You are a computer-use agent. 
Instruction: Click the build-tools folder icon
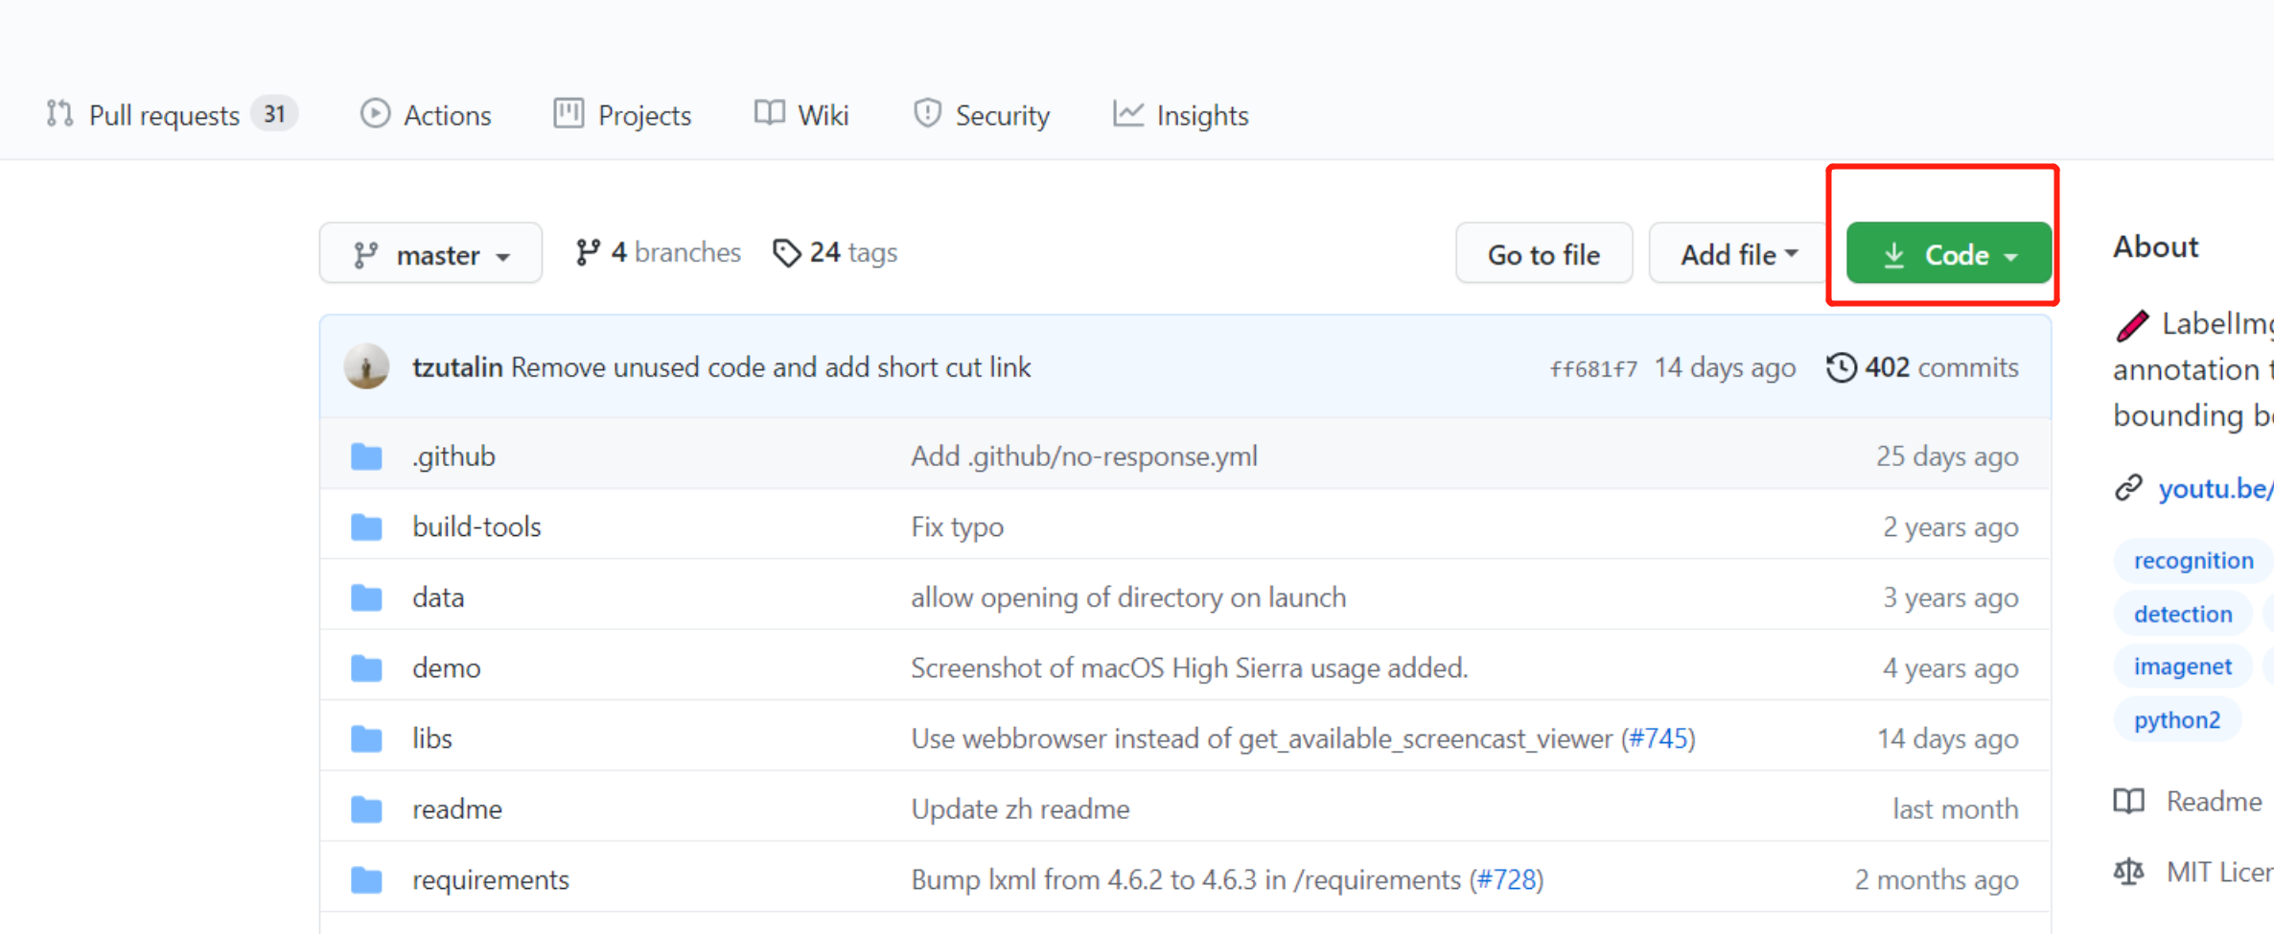(x=366, y=526)
